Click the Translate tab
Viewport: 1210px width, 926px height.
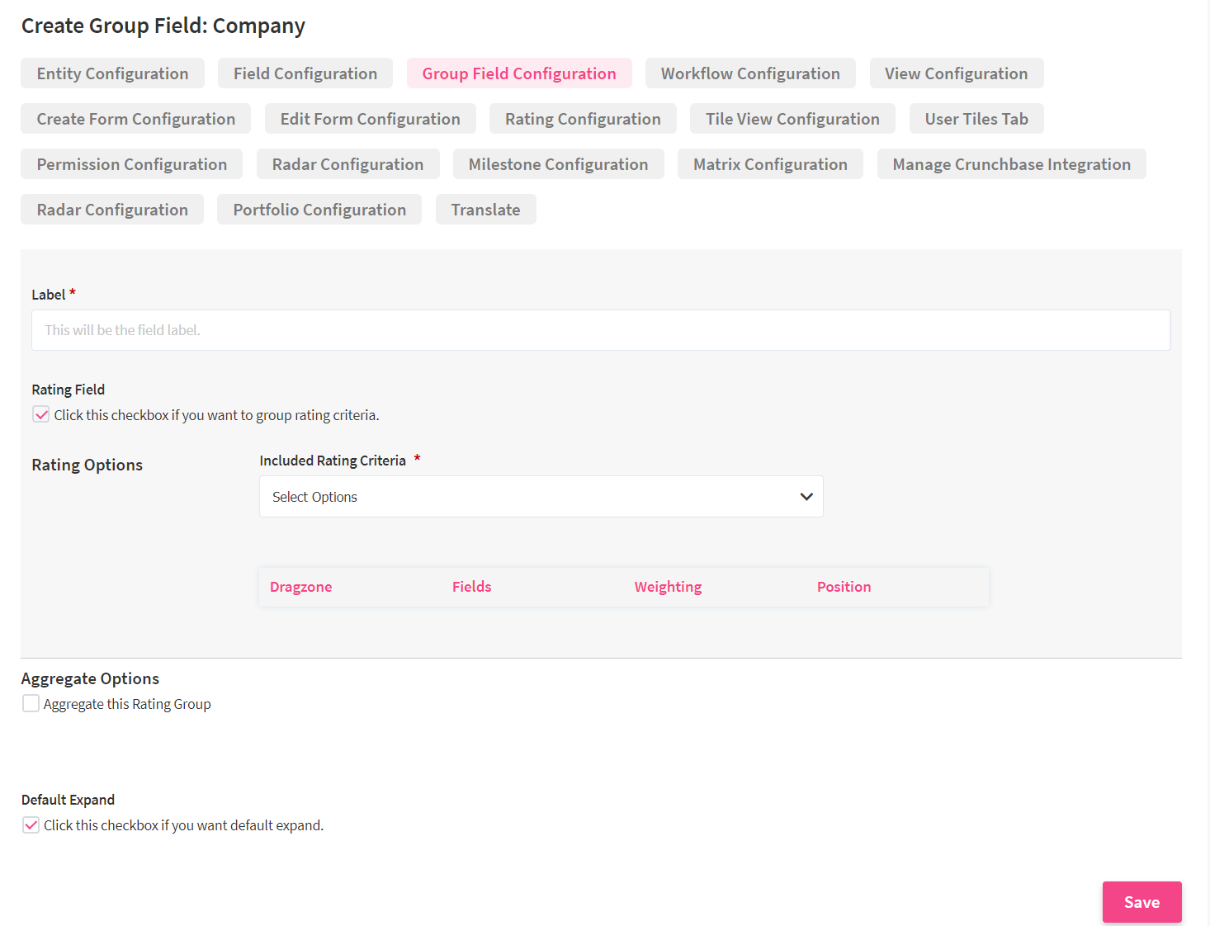(485, 210)
